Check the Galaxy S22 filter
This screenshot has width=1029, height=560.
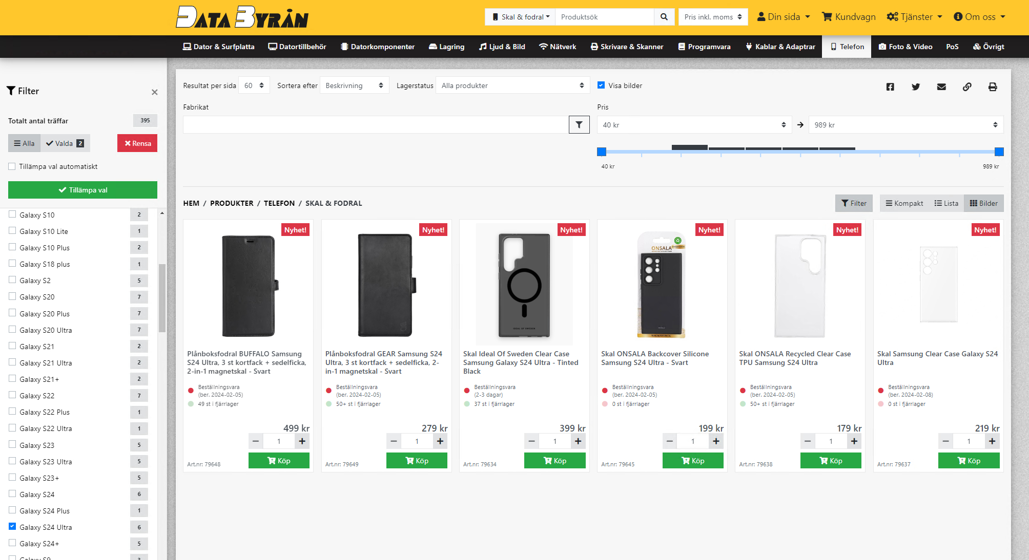[12, 395]
